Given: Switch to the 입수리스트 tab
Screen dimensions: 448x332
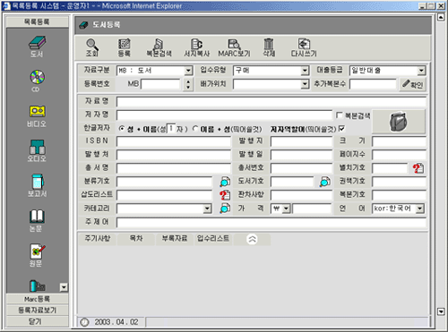Looking at the screenshot, I should coord(213,239).
